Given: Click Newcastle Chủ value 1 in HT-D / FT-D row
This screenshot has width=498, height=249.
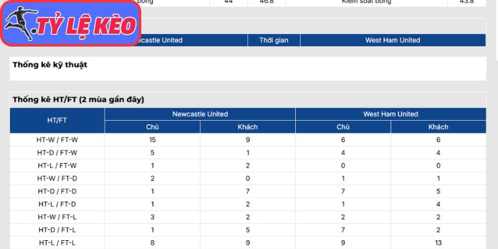Looking at the screenshot, I should coord(153,191).
